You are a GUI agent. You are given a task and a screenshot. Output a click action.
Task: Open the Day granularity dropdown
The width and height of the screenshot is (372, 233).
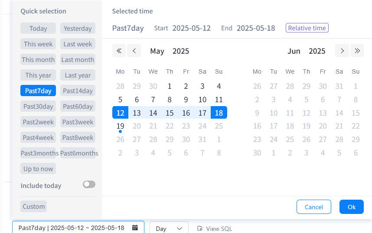(169, 228)
